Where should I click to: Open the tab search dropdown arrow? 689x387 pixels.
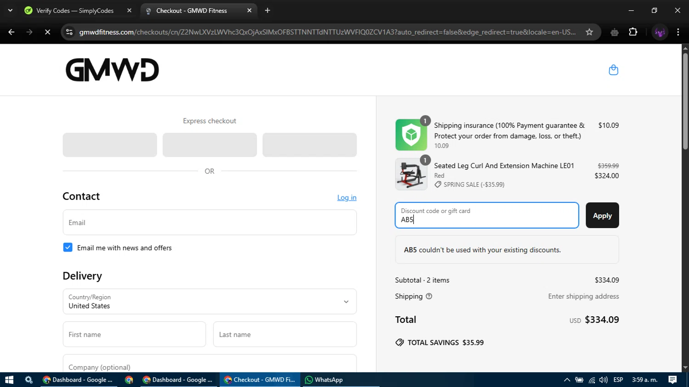pos(10,10)
